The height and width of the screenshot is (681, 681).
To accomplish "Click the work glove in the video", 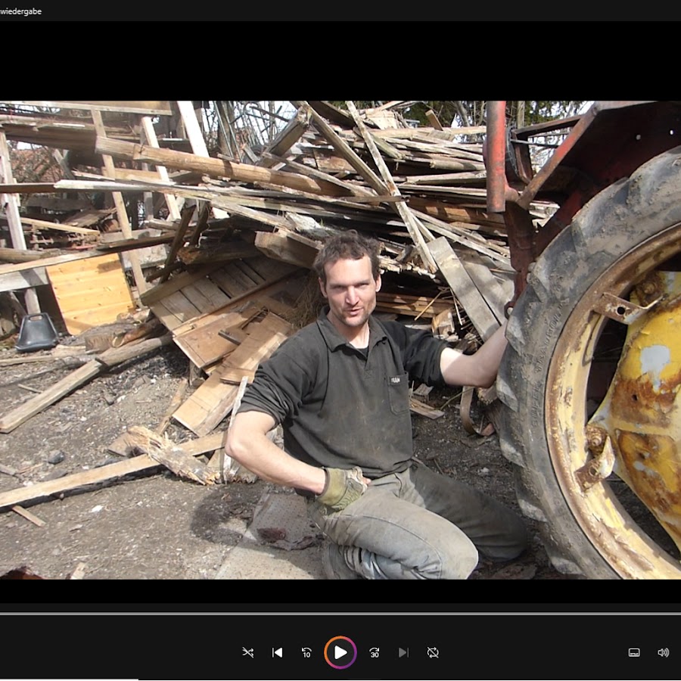I will click(x=343, y=487).
